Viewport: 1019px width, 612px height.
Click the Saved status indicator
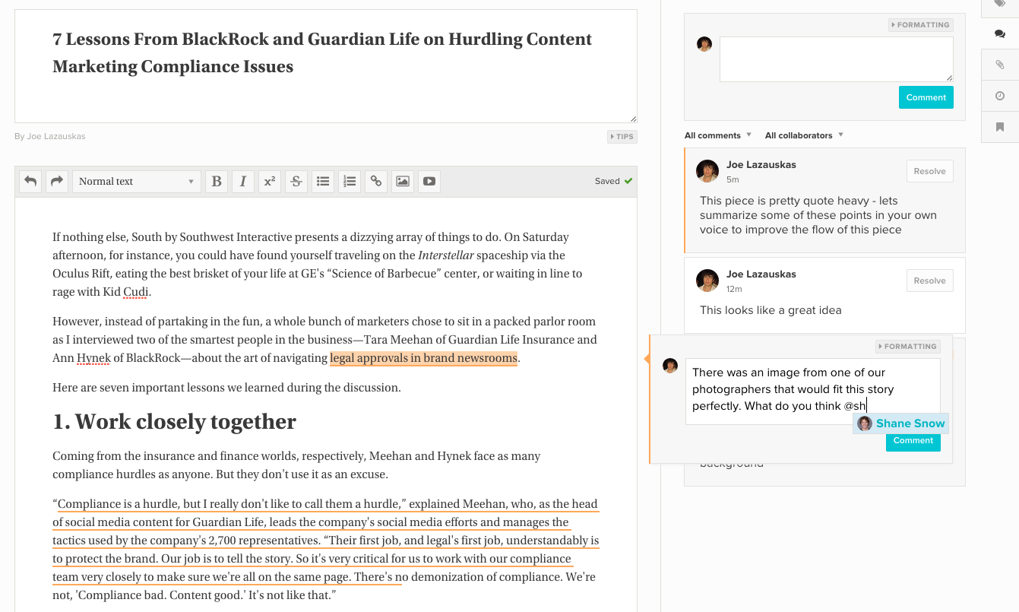click(x=613, y=182)
